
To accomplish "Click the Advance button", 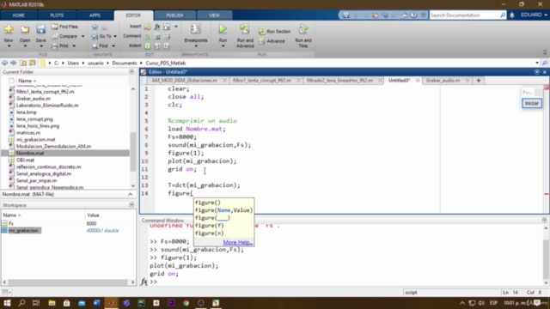I will coord(272,41).
